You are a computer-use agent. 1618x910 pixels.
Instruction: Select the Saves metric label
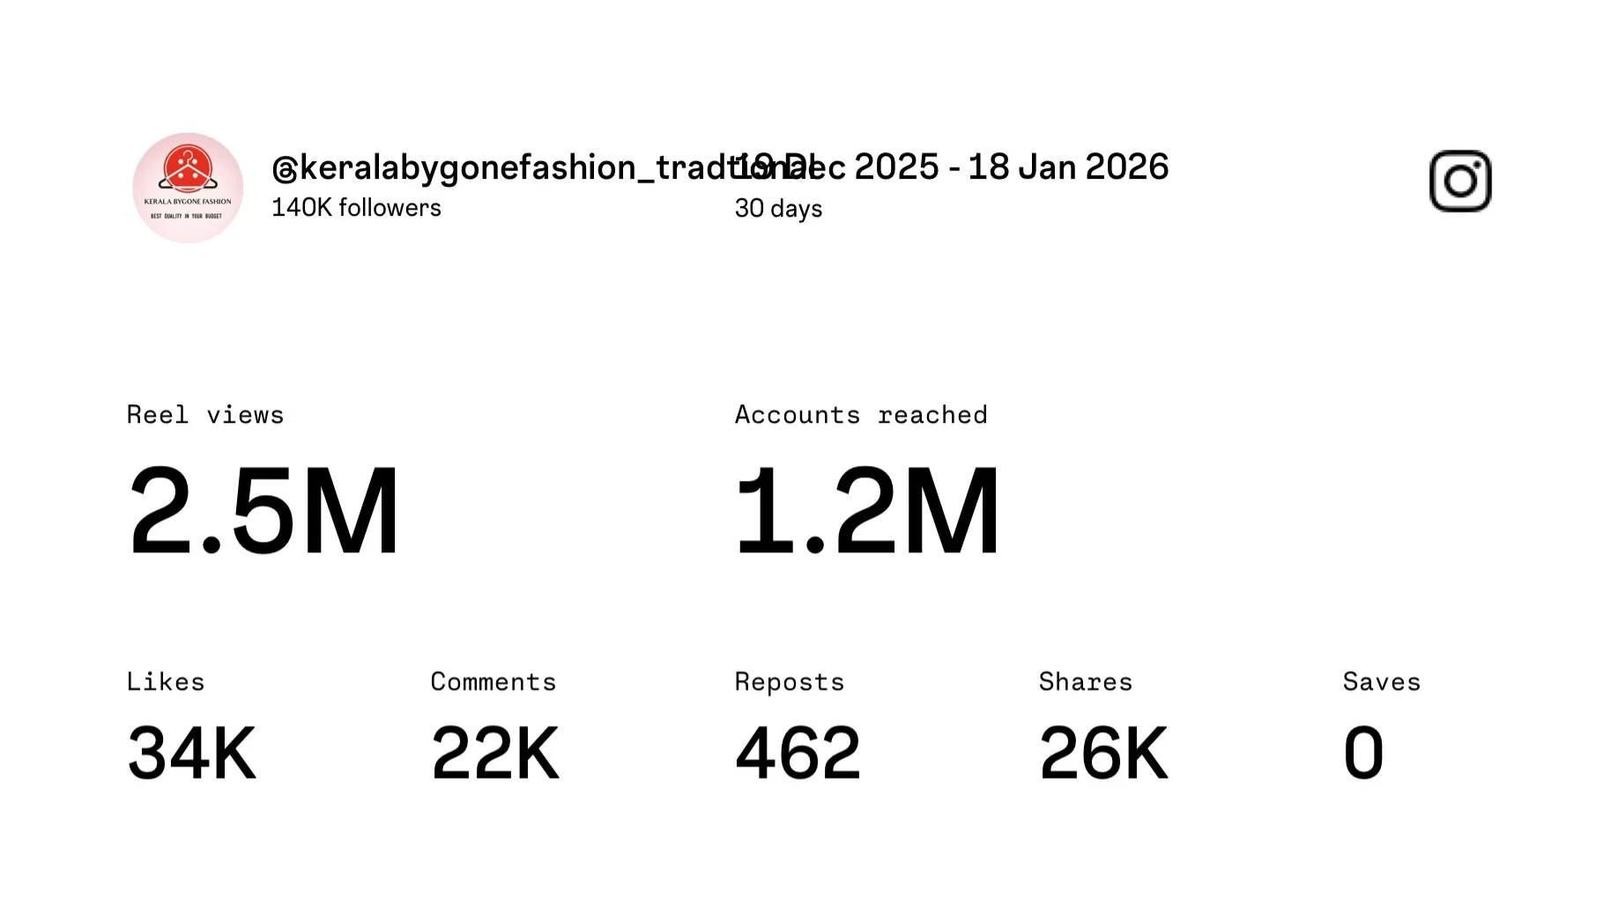tap(1382, 682)
